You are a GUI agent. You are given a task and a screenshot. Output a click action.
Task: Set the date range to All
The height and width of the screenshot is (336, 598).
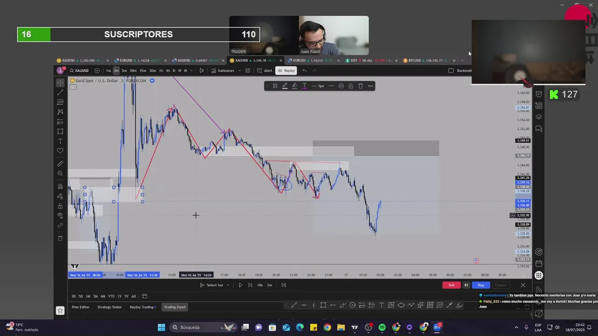click(x=134, y=296)
